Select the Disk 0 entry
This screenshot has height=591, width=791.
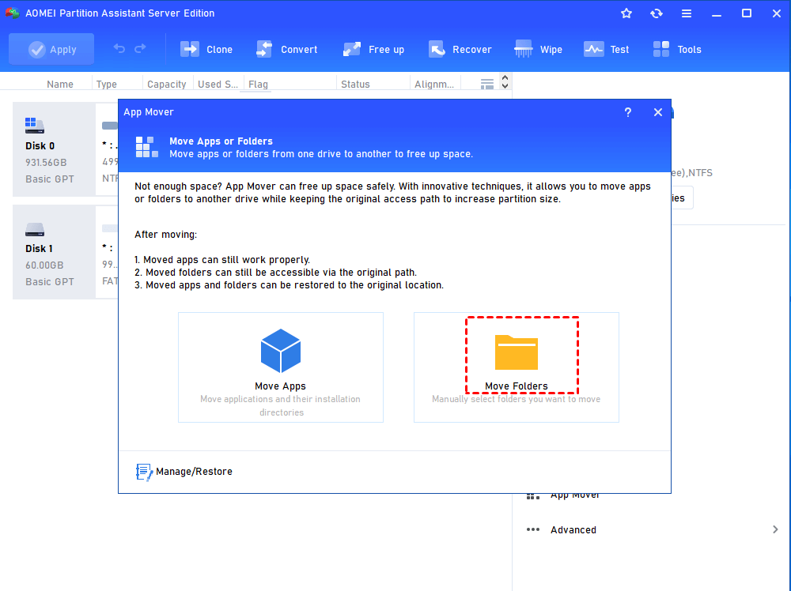point(54,149)
